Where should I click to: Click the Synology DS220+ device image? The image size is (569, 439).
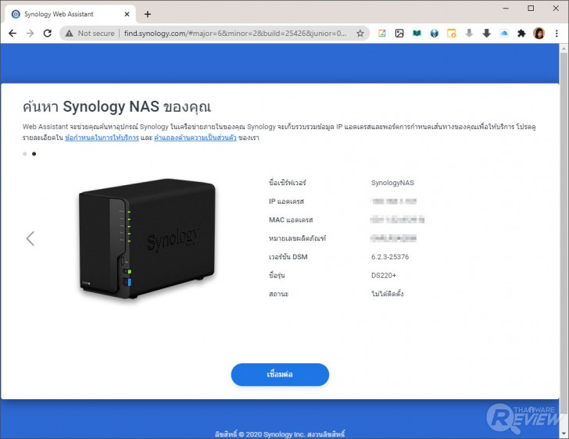pos(147,239)
